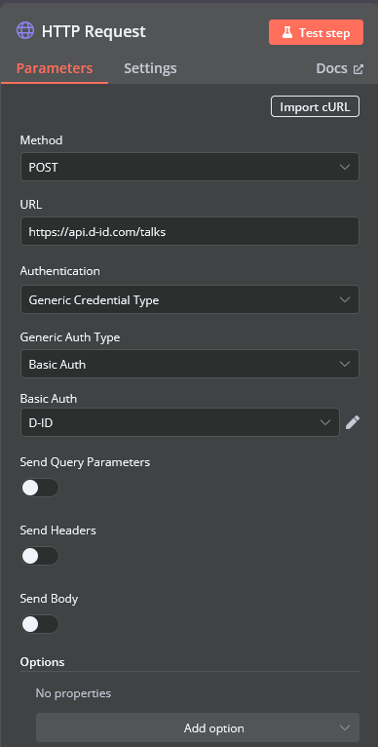This screenshot has width=378, height=747.
Task: Click the external link icon next to Docs
Action: point(358,69)
